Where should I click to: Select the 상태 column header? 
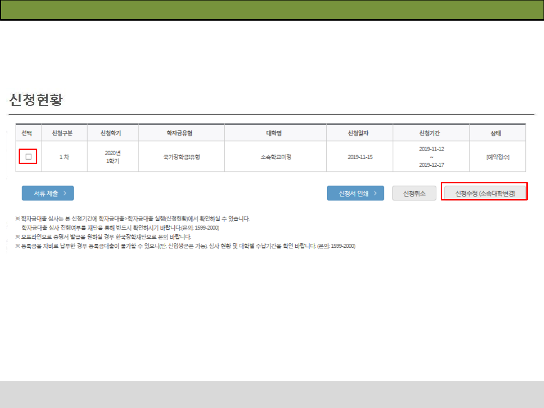point(497,133)
